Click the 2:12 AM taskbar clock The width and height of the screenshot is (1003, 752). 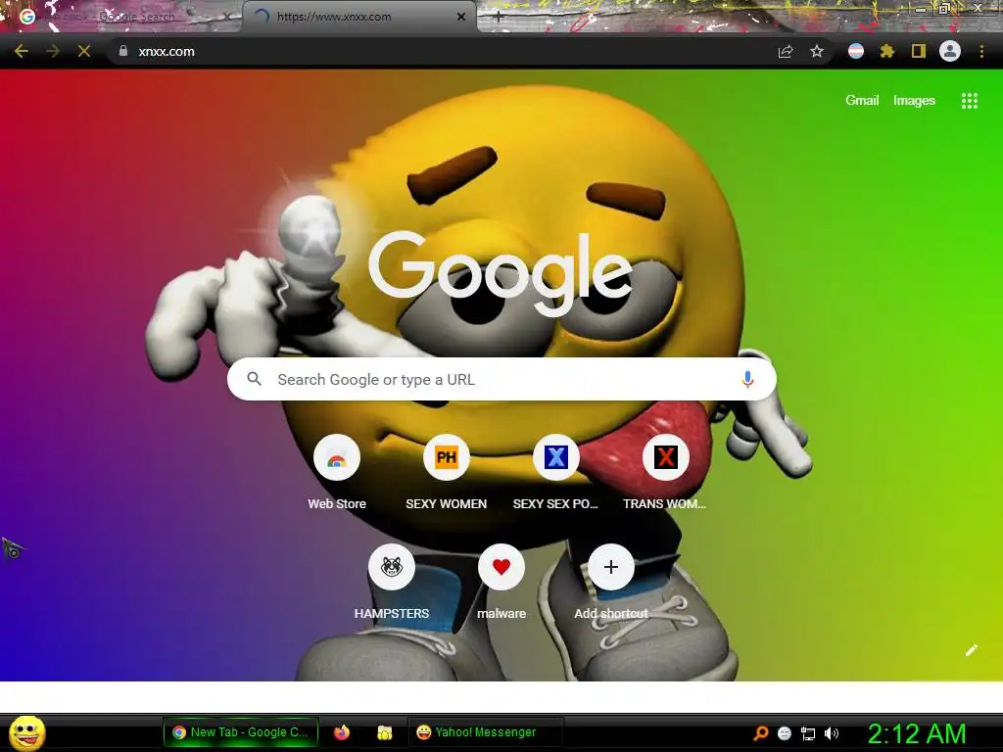[916, 733]
